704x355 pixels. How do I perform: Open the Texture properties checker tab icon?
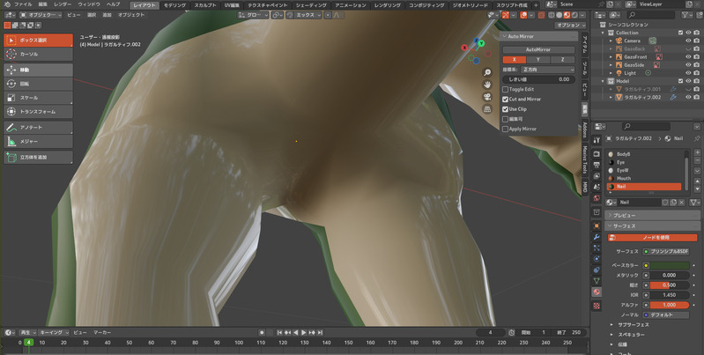[597, 306]
